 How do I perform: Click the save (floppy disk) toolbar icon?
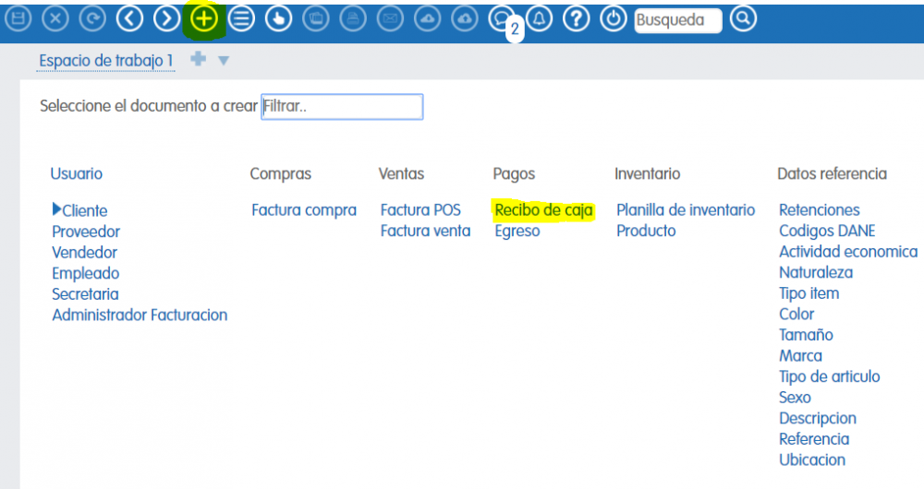click(x=18, y=18)
